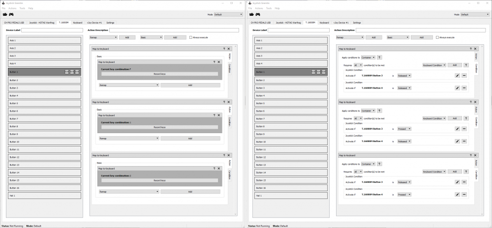Viewport: 492px width, 228px height.
Task: Close inner Map to Keyboard for combination ?
Action: (219, 62)
